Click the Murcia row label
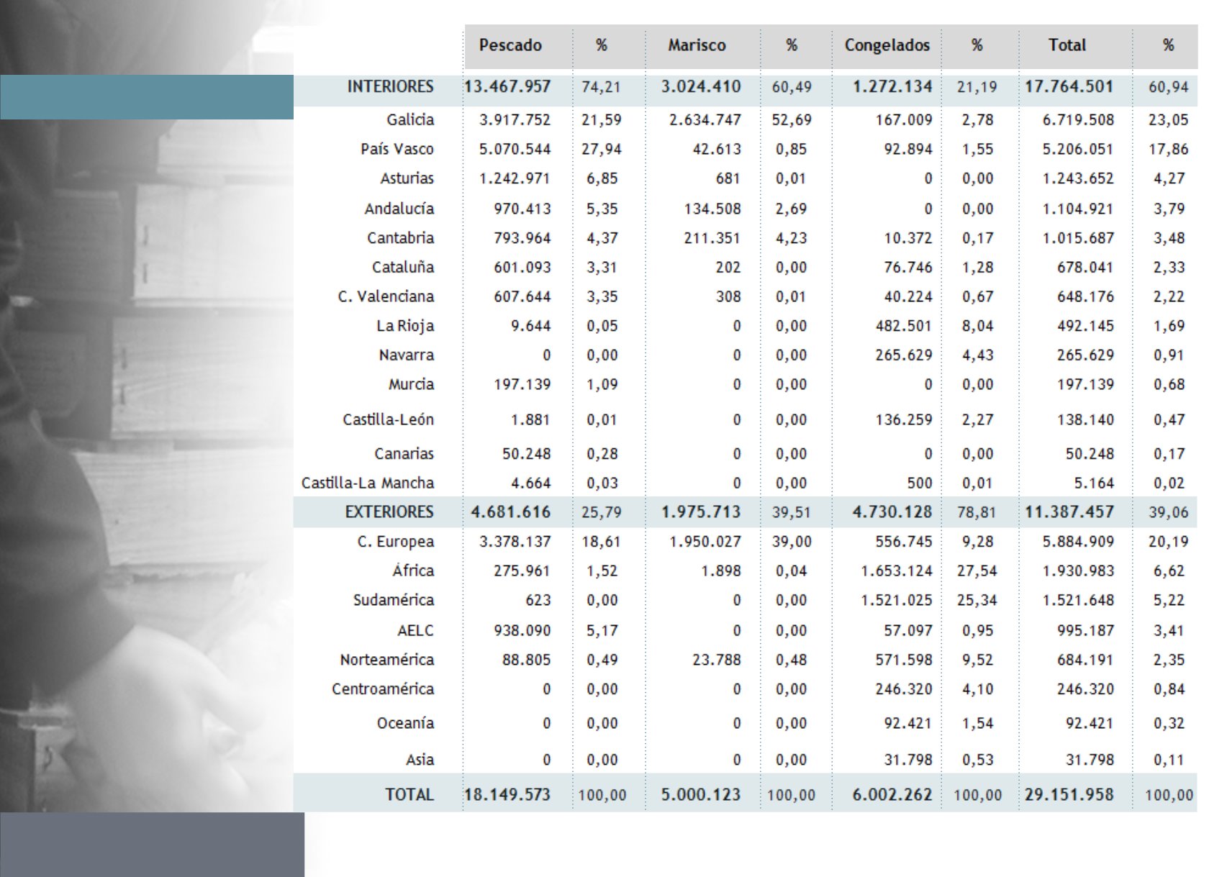The width and height of the screenshot is (1227, 877). [412, 384]
